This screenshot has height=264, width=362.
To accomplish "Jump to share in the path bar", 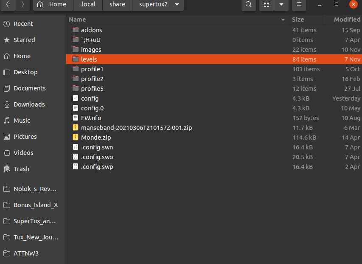I will [117, 5].
